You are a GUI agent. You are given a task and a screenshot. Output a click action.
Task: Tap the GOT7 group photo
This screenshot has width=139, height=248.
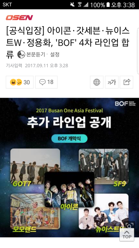tap(35, 166)
